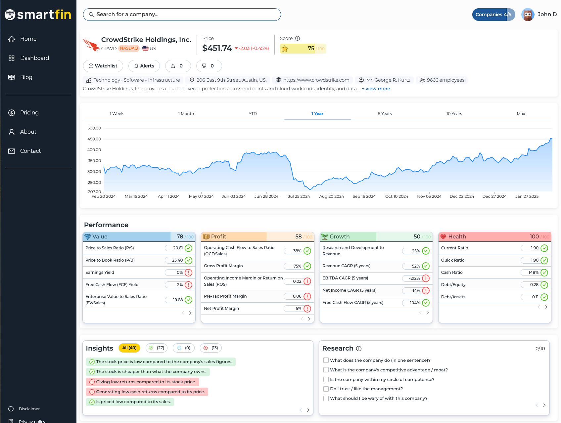Filter insights to neutral (0)
Viewport: 561px width, 423px height.
point(184,348)
